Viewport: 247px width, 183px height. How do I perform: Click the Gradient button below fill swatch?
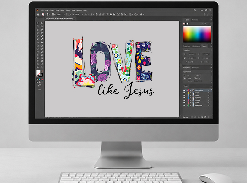[39, 79]
